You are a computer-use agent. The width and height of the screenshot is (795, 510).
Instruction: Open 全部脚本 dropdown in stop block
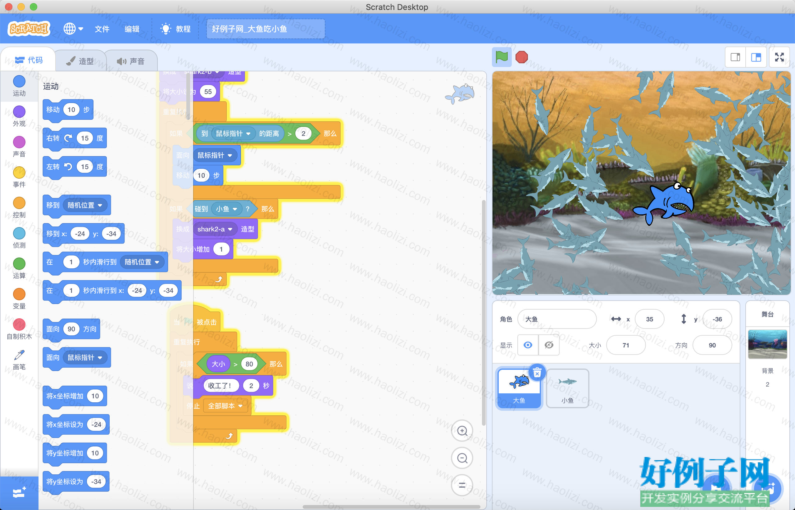[225, 406]
